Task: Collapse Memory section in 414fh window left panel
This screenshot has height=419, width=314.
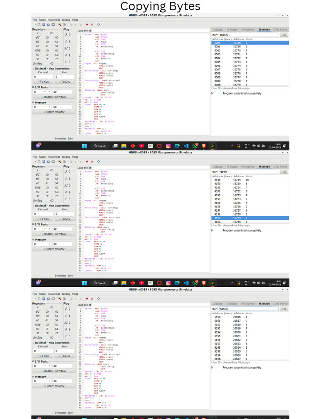Action: 39,240
